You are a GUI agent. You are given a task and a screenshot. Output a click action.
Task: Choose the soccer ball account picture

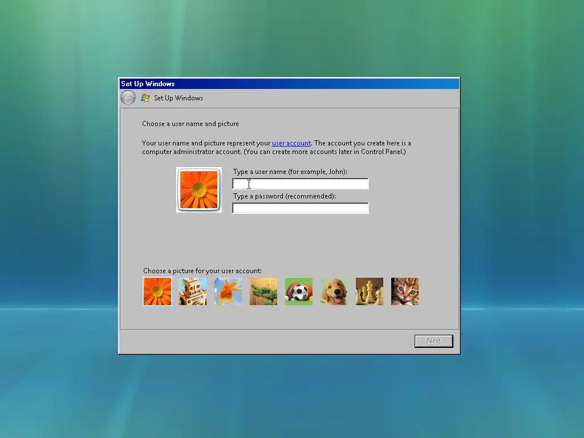299,291
